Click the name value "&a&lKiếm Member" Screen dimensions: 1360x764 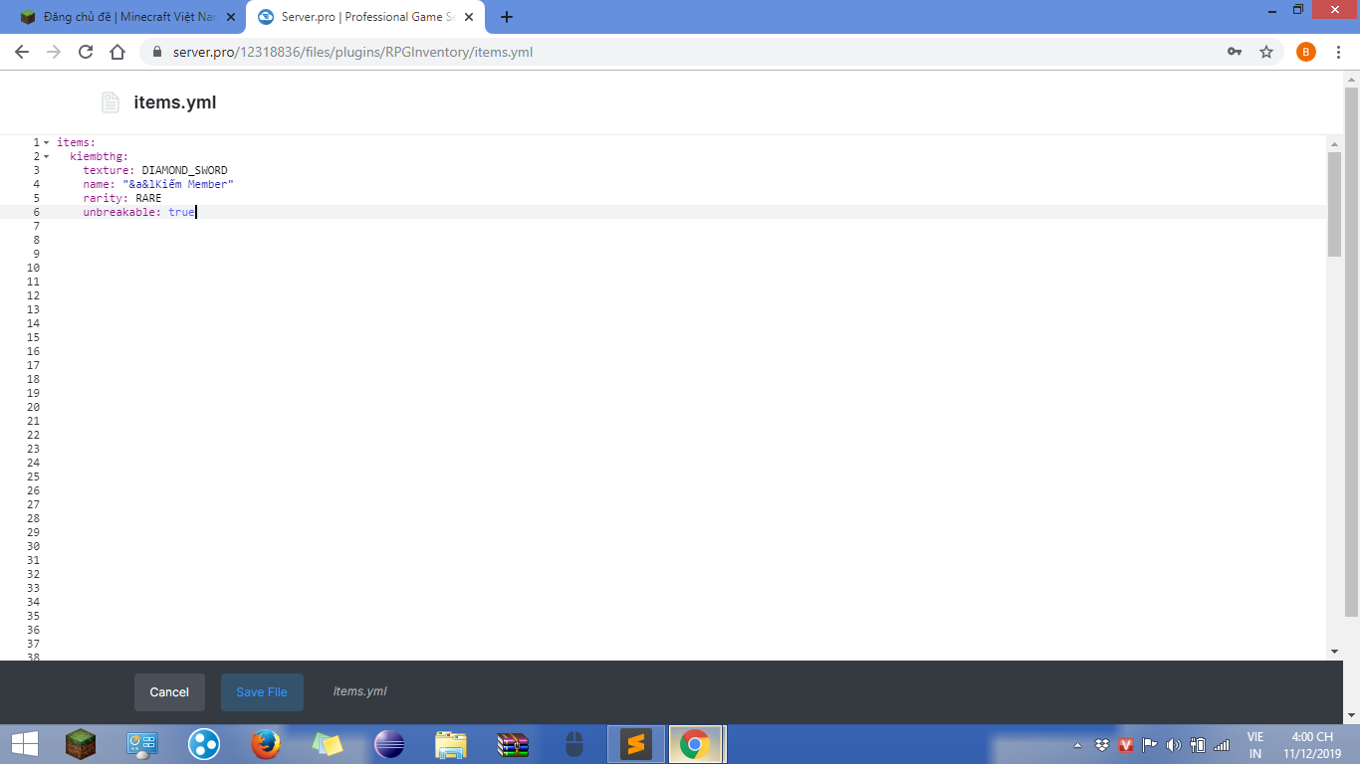[x=178, y=184]
